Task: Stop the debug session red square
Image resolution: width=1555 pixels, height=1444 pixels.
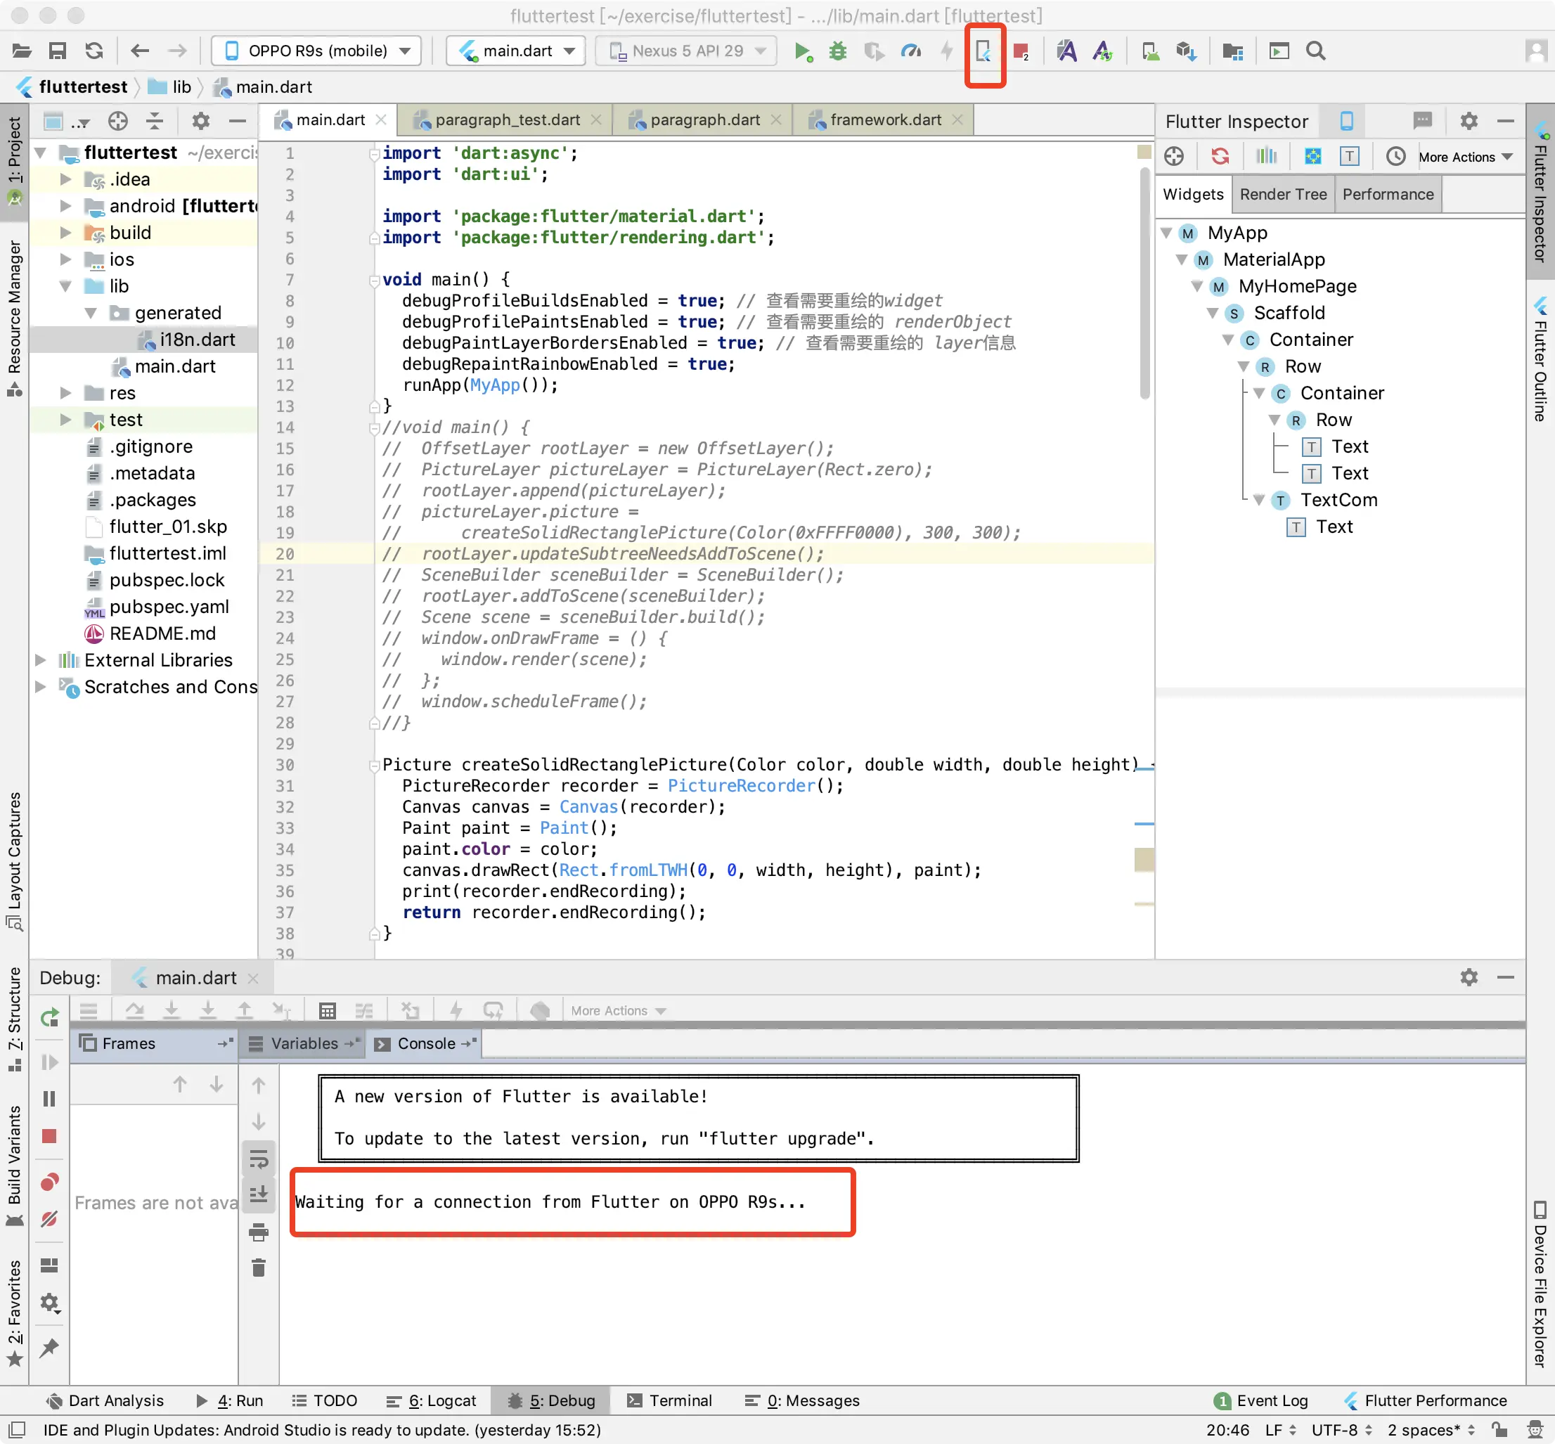Action: [x=49, y=1136]
